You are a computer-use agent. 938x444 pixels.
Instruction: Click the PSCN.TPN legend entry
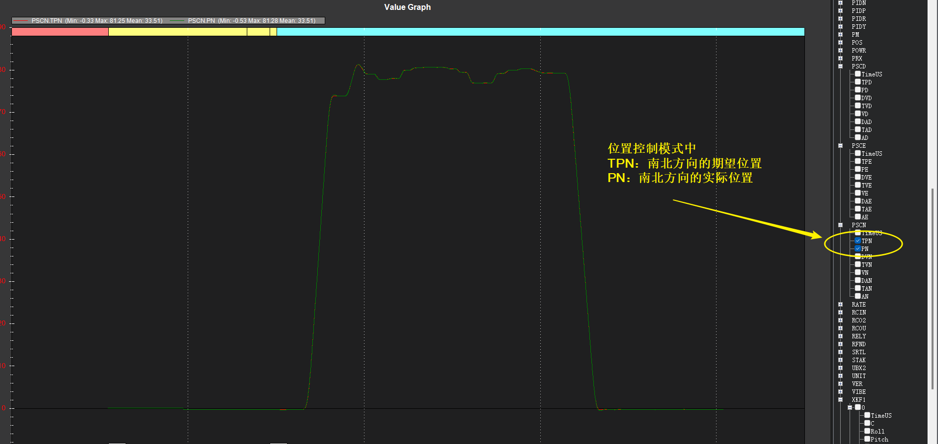(88, 21)
